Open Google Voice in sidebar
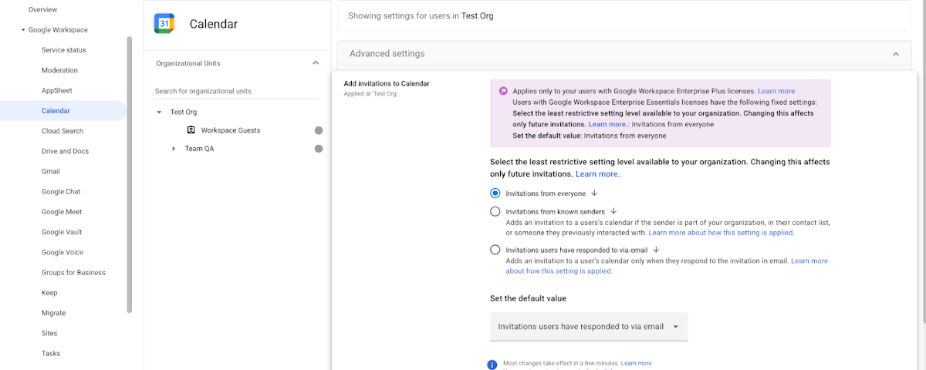Screen dimensions: 926x370 (x=63, y=252)
